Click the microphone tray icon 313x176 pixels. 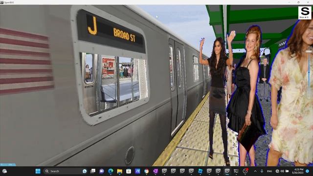point(262,171)
